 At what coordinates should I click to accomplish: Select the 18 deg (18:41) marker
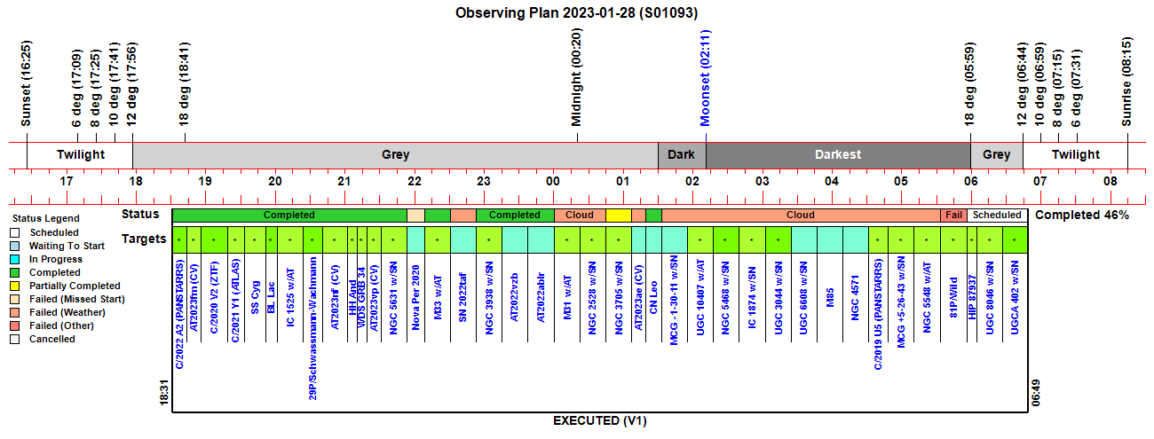[x=185, y=86]
